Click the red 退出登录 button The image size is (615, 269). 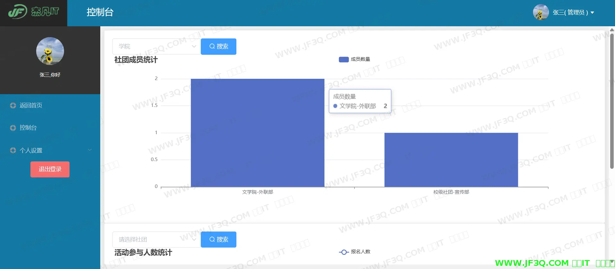point(50,169)
